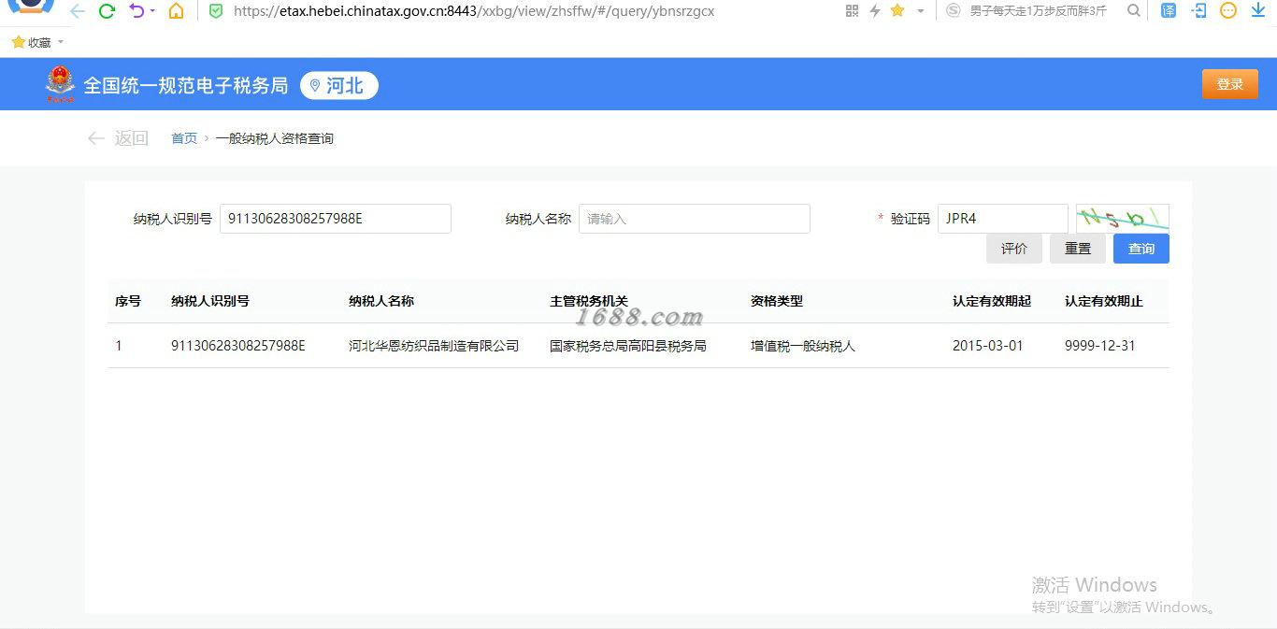Viewport: 1277px width, 629px height.
Task: Click the browser search box with news text
Action: 1038,11
